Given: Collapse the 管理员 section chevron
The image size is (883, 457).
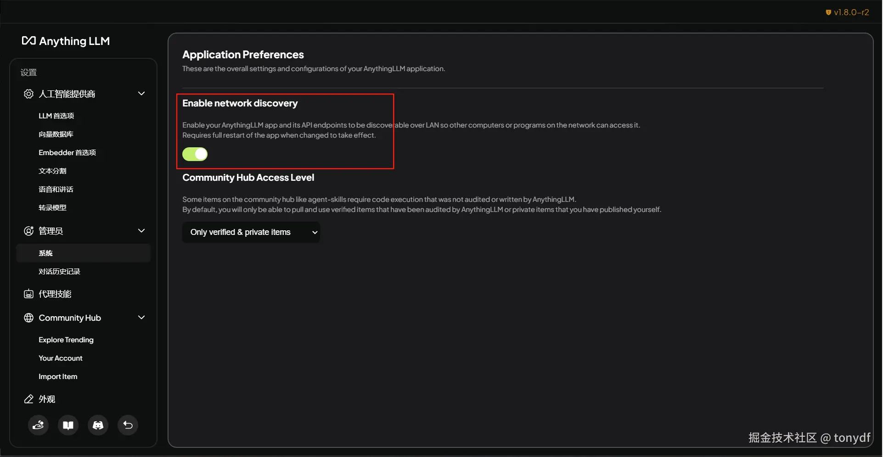Looking at the screenshot, I should tap(141, 231).
